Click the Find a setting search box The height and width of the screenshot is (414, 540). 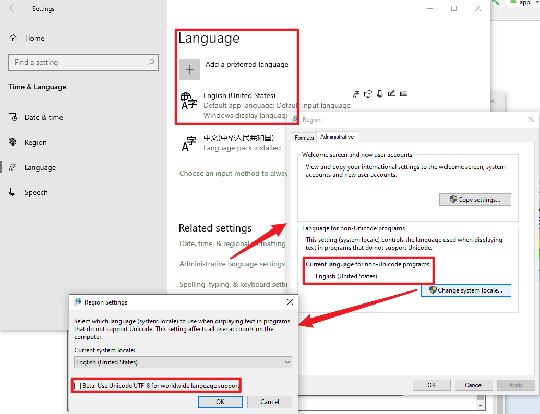[x=83, y=62]
